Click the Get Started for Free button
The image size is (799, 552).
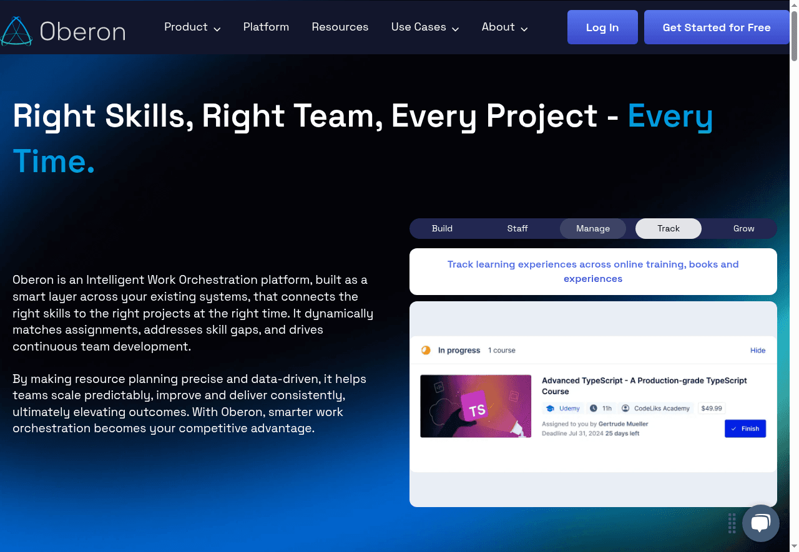pyautogui.click(x=716, y=27)
